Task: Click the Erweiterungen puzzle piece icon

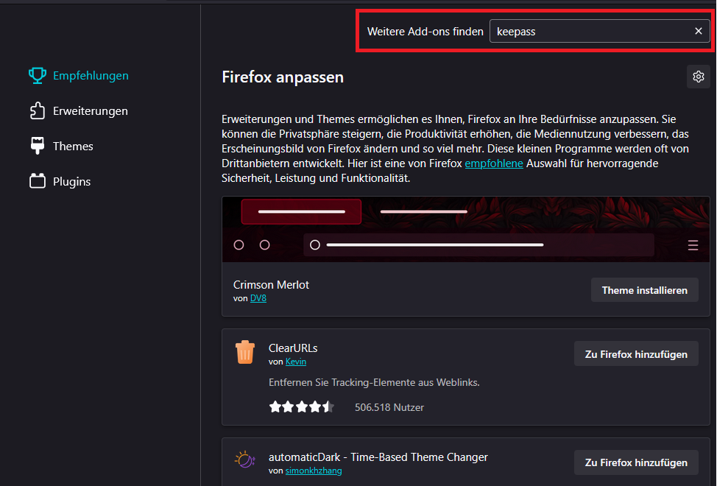Action: pos(38,111)
